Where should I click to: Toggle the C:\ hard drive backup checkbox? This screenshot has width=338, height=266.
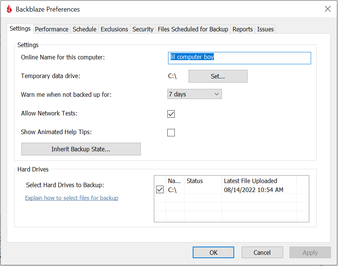click(x=160, y=190)
